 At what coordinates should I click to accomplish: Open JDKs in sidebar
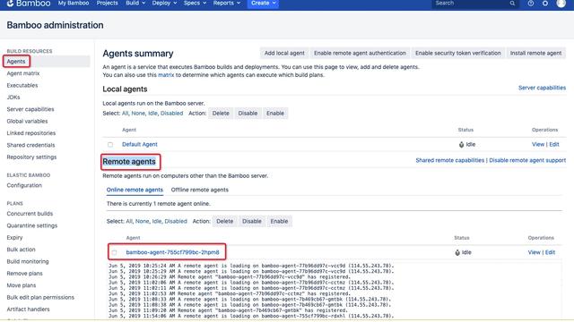pyautogui.click(x=13, y=97)
